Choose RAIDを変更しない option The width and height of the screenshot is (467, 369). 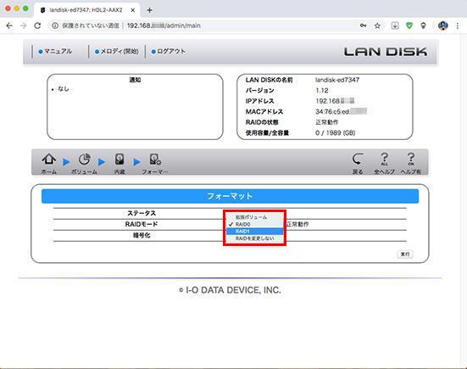tap(254, 238)
